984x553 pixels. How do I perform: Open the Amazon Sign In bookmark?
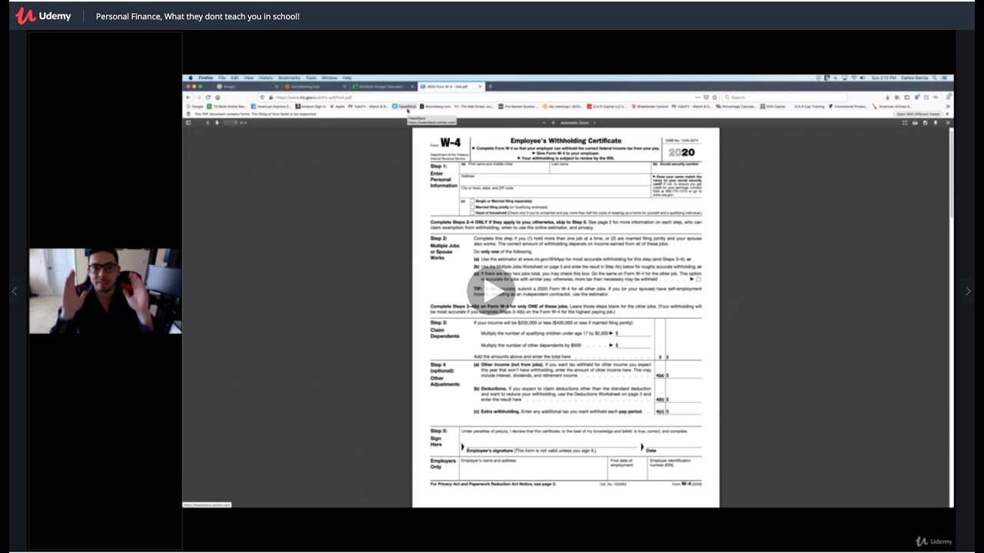pyautogui.click(x=311, y=107)
